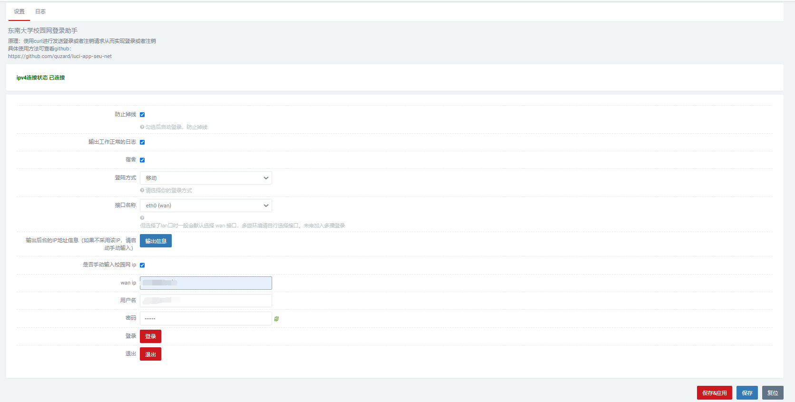Open the 日志 tab
This screenshot has width=795, height=402.
(40, 11)
